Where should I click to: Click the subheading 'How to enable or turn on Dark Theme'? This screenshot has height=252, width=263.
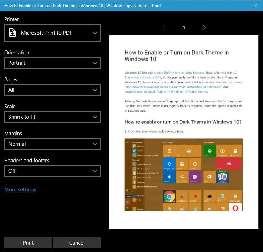tap(183, 122)
